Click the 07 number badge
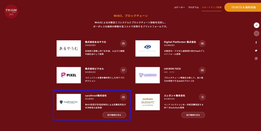 (123, 70)
